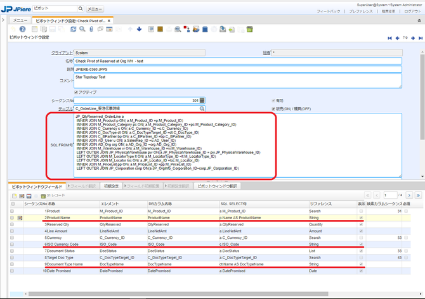The image size is (425, 299).
Task: Open edit icon on Product Name row
Action: coord(20,218)
